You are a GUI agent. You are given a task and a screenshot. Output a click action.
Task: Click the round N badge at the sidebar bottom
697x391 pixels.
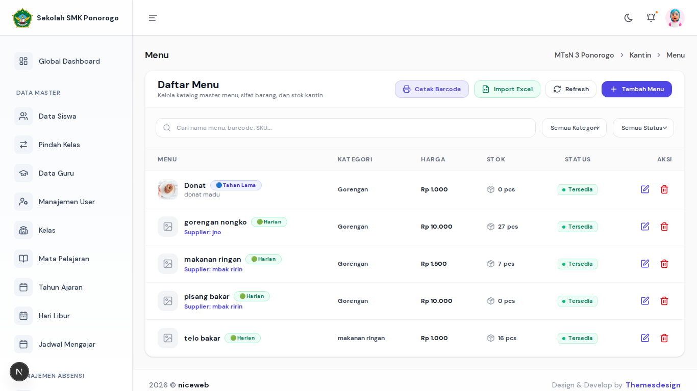(x=19, y=372)
